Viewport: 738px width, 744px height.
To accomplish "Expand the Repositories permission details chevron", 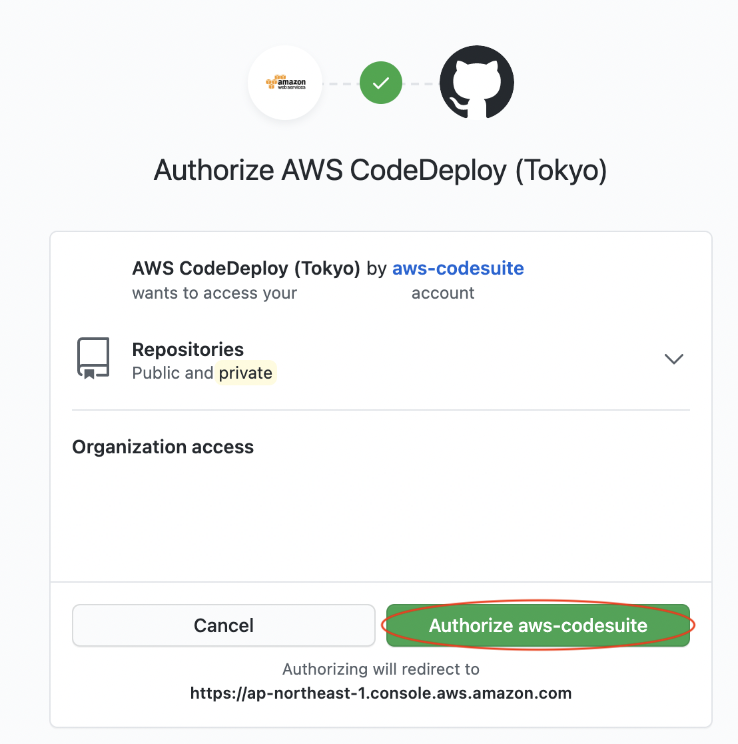I will tap(673, 359).
